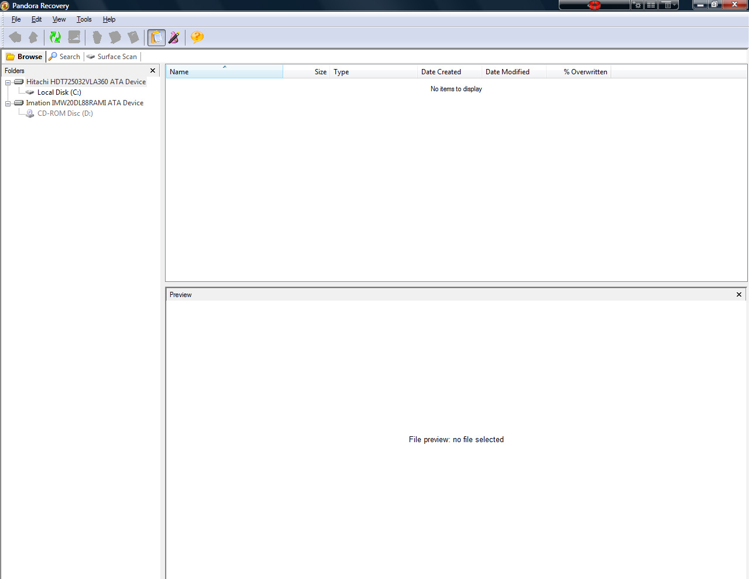The height and width of the screenshot is (579, 749).
Task: Switch to the Search tab
Action: coord(64,57)
